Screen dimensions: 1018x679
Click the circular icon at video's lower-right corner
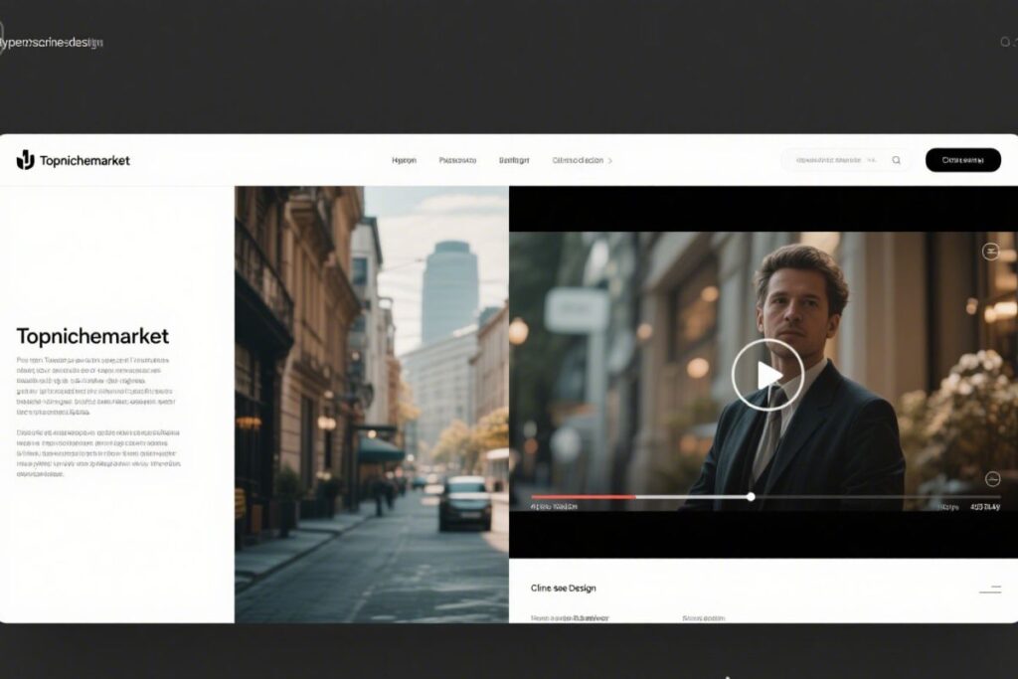coord(991,479)
